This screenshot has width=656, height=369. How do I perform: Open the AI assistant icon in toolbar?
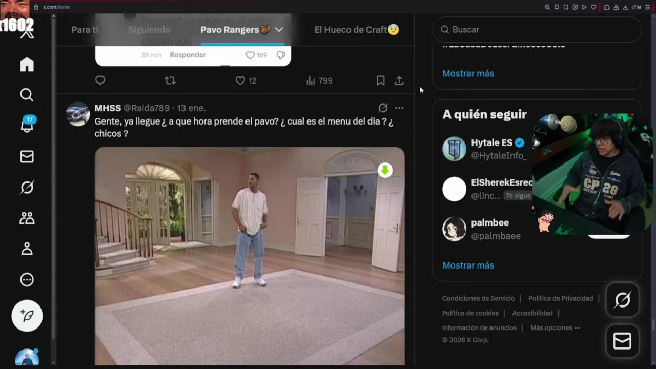(x=637, y=7)
